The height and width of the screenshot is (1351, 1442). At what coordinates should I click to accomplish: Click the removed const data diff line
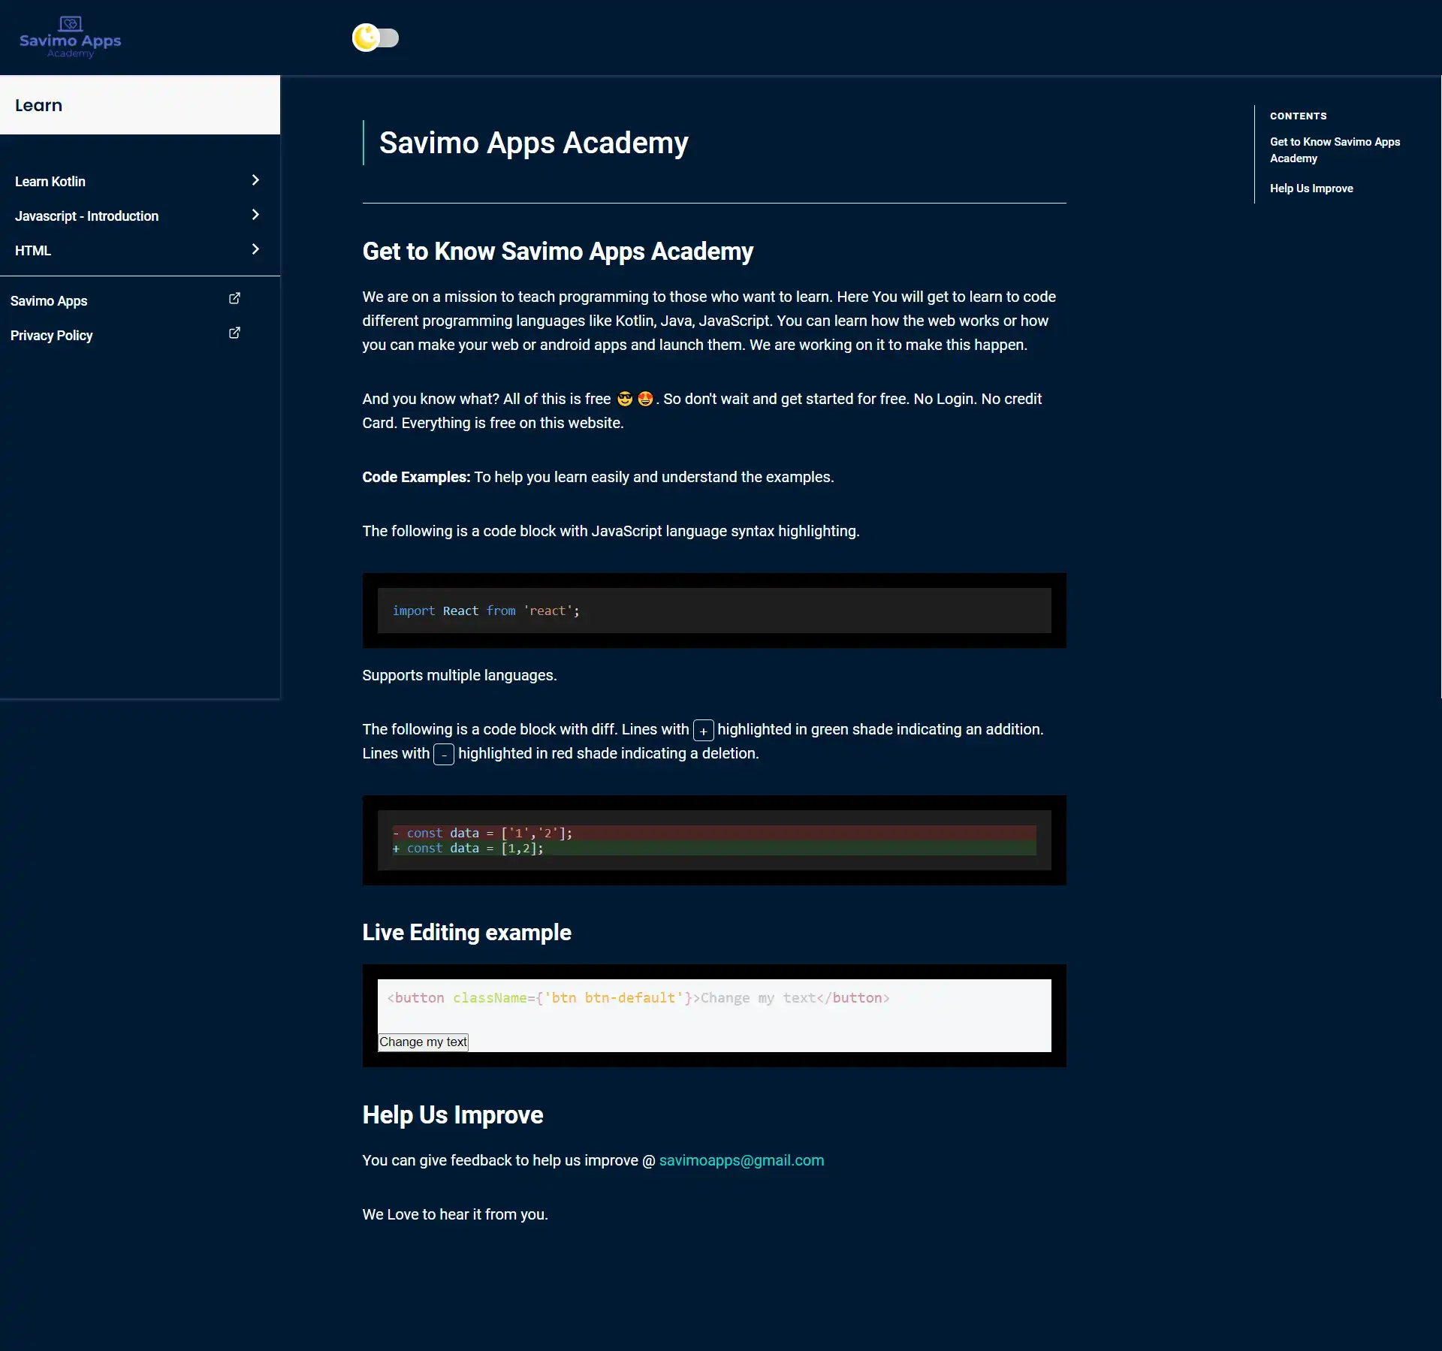click(714, 833)
